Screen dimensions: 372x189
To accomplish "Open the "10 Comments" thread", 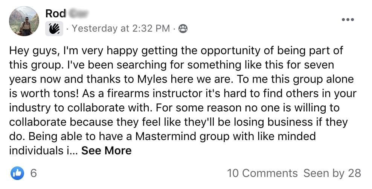I will coord(262,173).
